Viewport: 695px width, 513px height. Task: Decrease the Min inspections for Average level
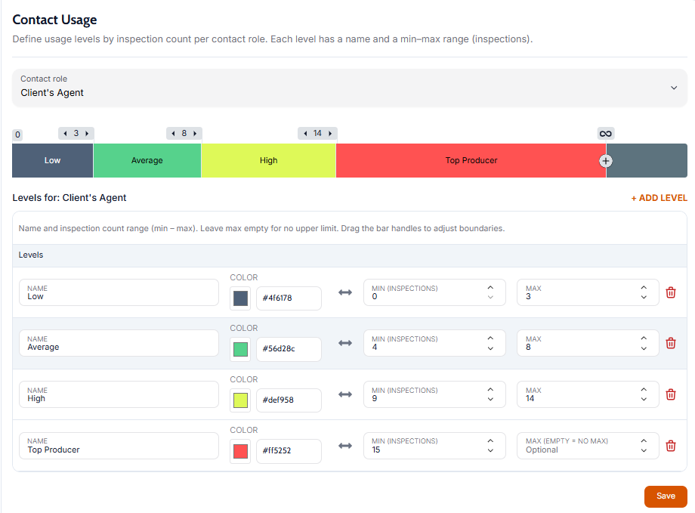pyautogui.click(x=490, y=348)
